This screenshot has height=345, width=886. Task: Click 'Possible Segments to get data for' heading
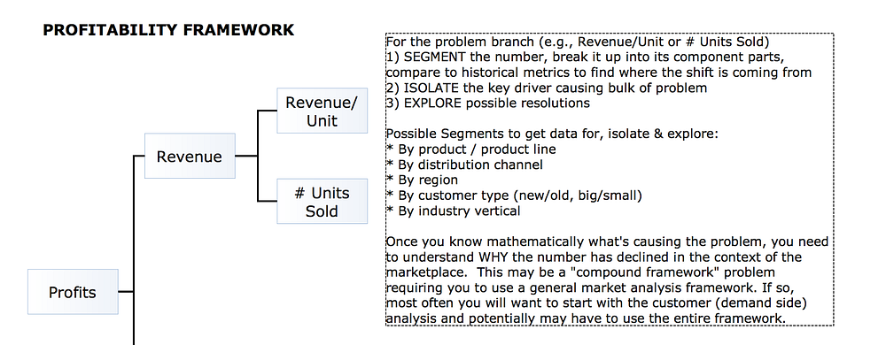coord(552,134)
